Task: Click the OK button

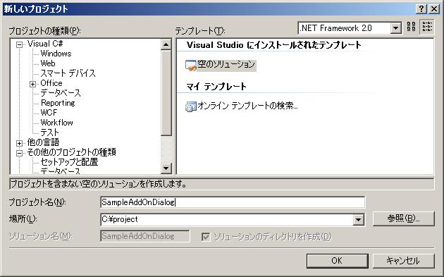Action: pyautogui.click(x=338, y=261)
